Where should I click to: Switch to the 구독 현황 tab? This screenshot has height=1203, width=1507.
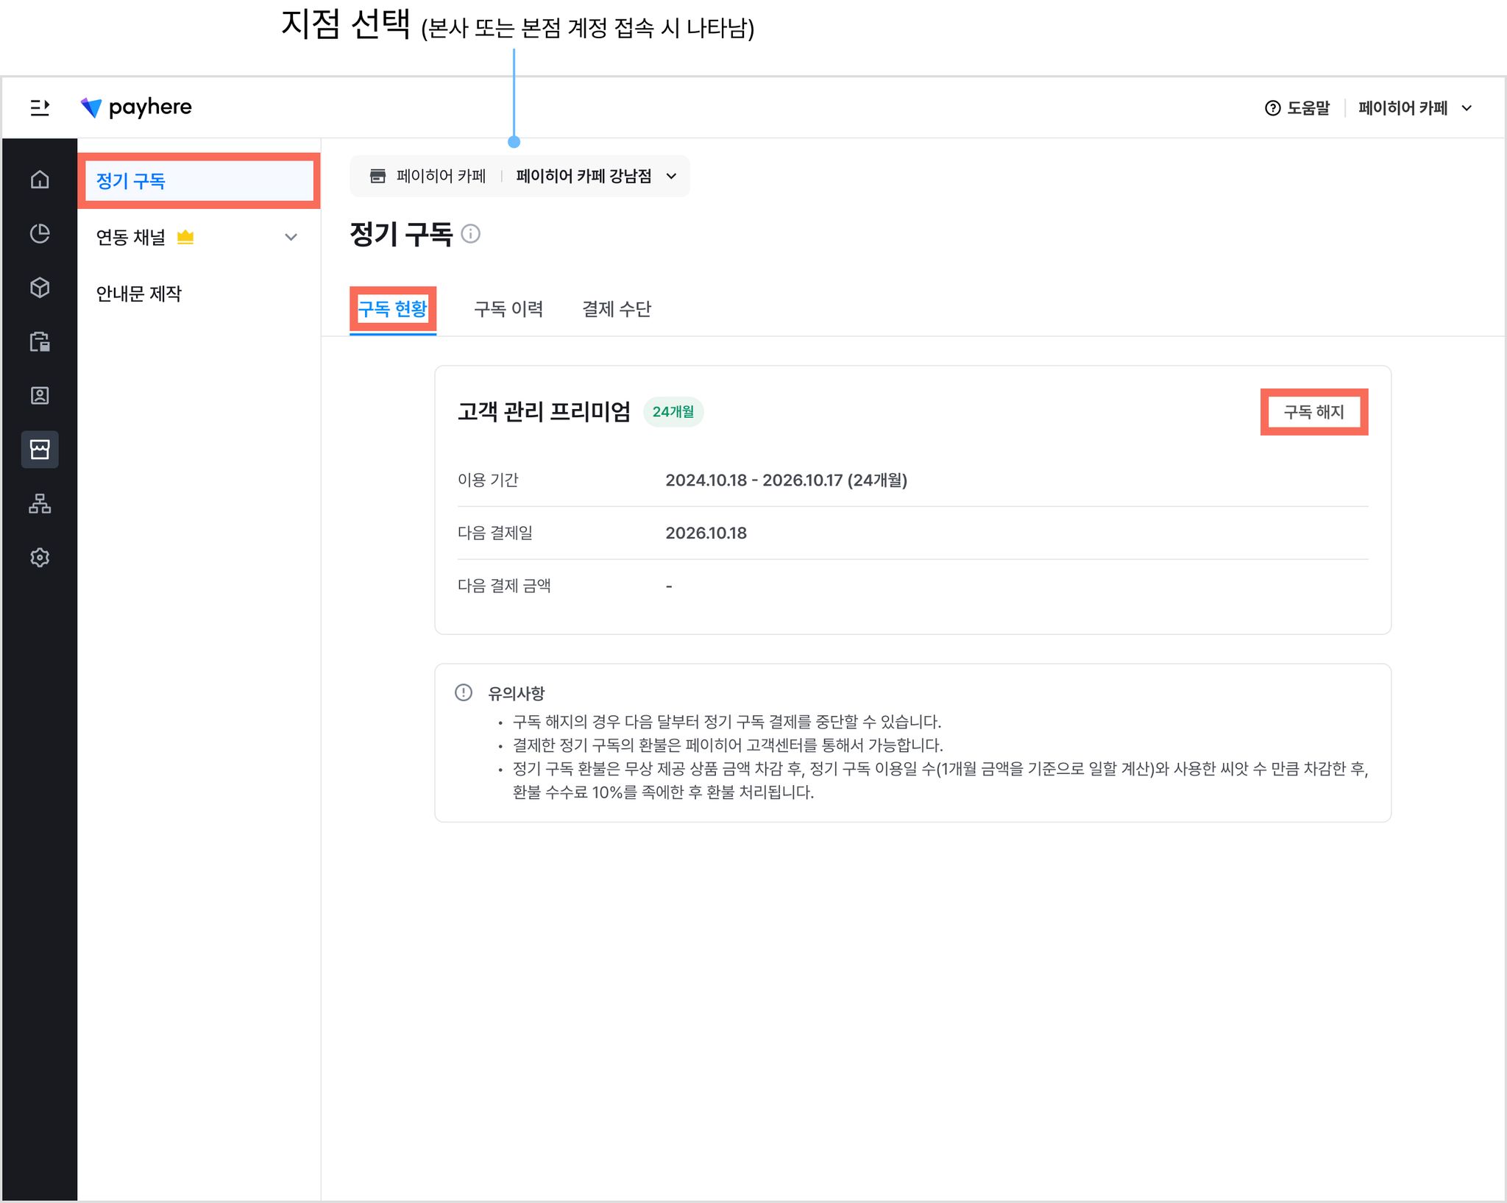pyautogui.click(x=393, y=309)
